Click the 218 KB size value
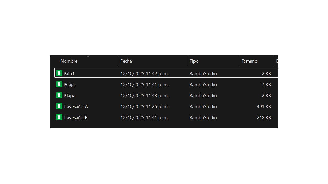The width and height of the screenshot is (328, 184). tap(264, 118)
